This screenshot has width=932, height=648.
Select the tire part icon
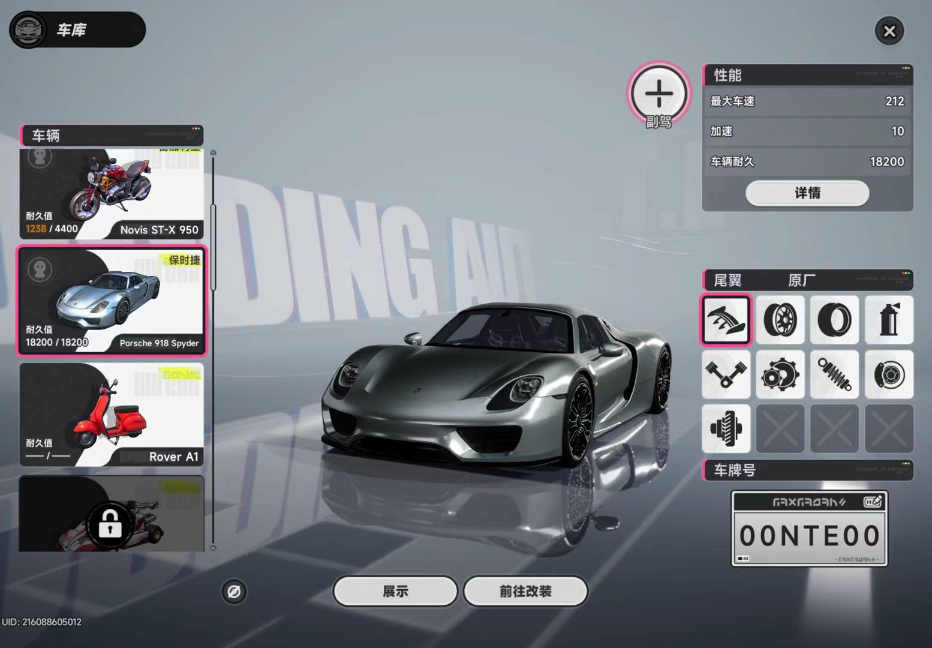pos(834,320)
